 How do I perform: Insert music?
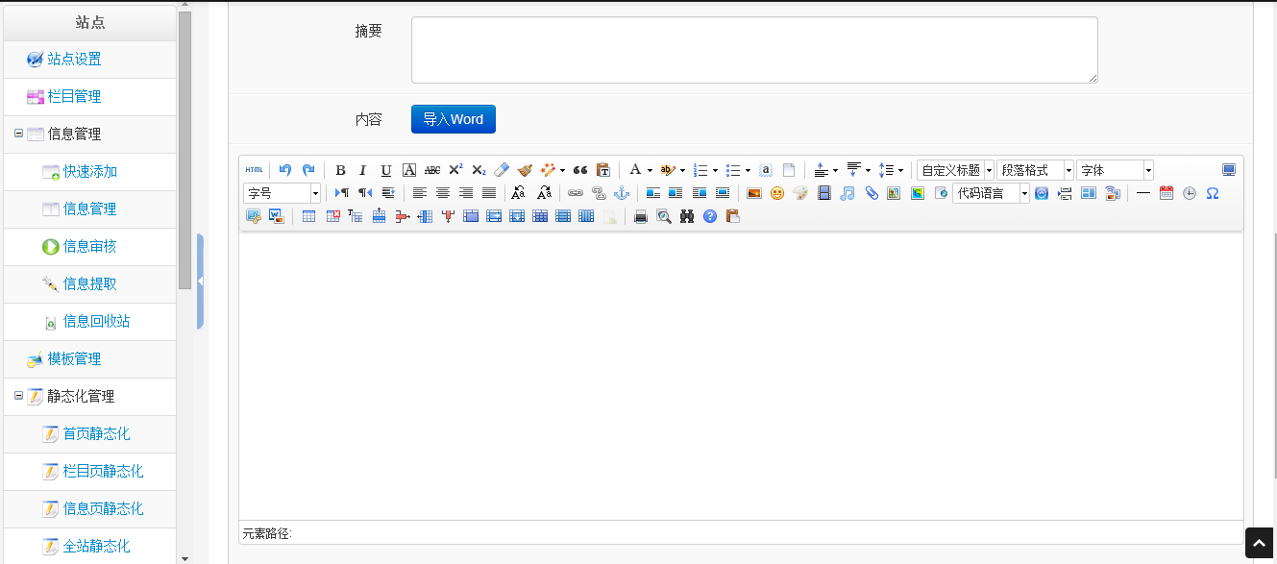coord(847,193)
